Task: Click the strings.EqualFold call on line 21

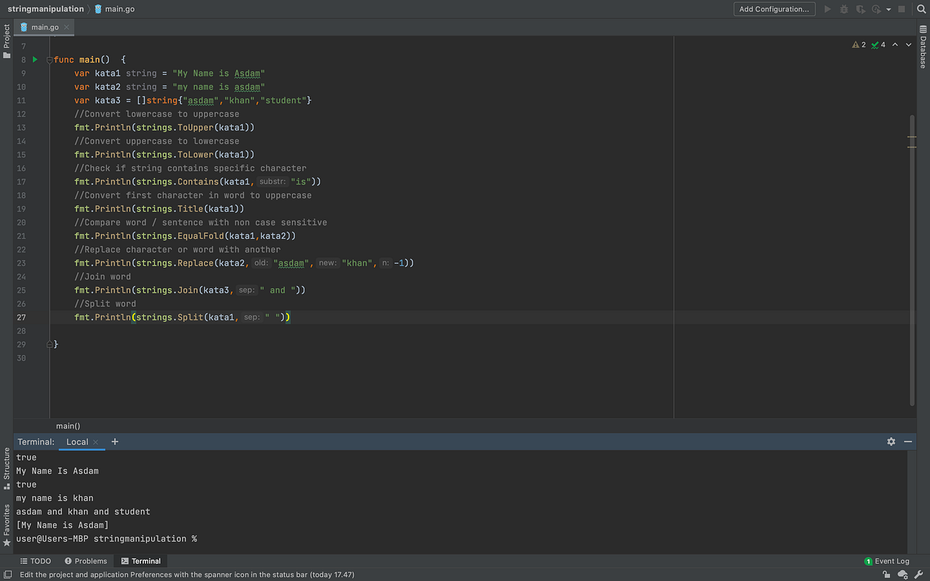Action: coord(179,236)
